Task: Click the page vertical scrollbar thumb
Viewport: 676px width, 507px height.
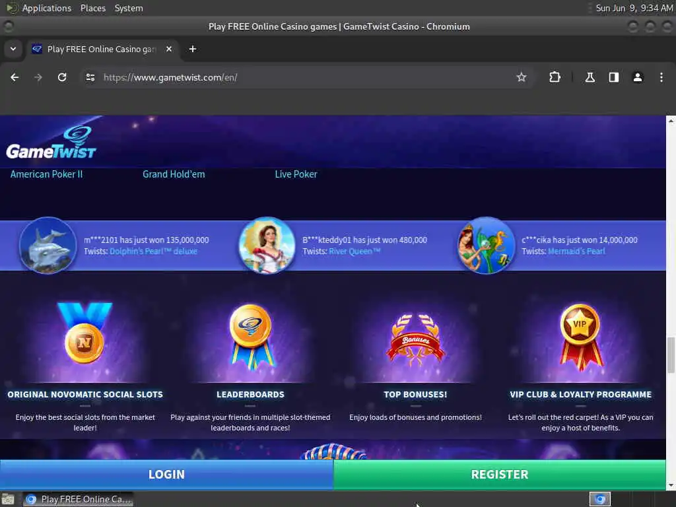Action: (x=671, y=355)
